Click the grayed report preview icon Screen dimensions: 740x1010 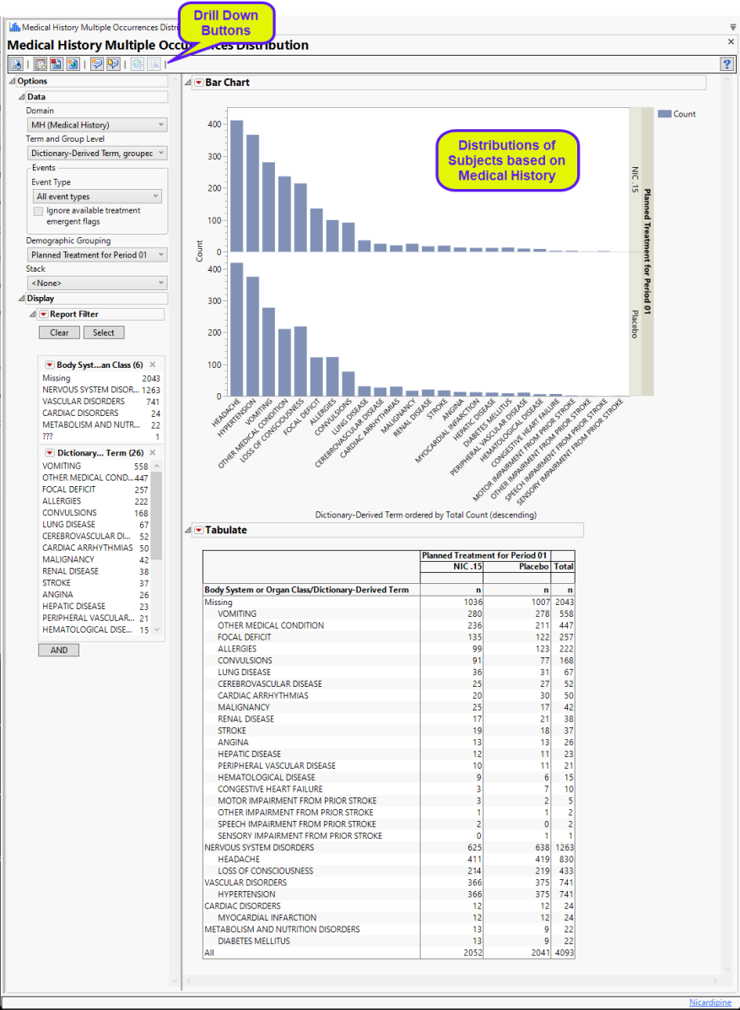[153, 63]
